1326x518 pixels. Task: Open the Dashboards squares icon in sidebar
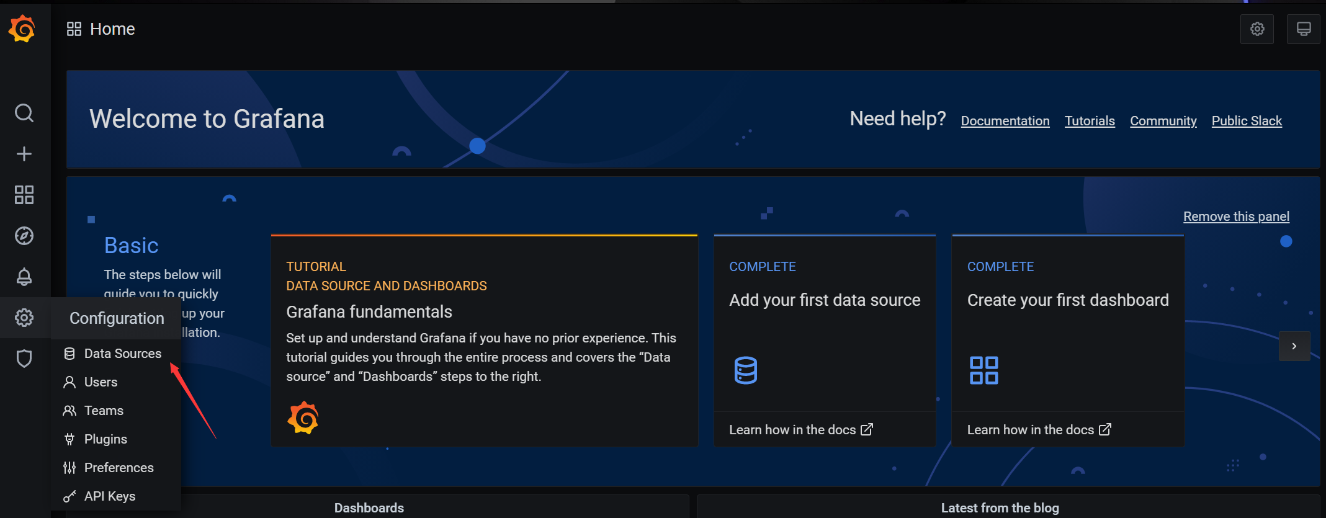point(24,195)
